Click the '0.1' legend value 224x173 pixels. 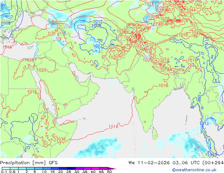pos(4,172)
